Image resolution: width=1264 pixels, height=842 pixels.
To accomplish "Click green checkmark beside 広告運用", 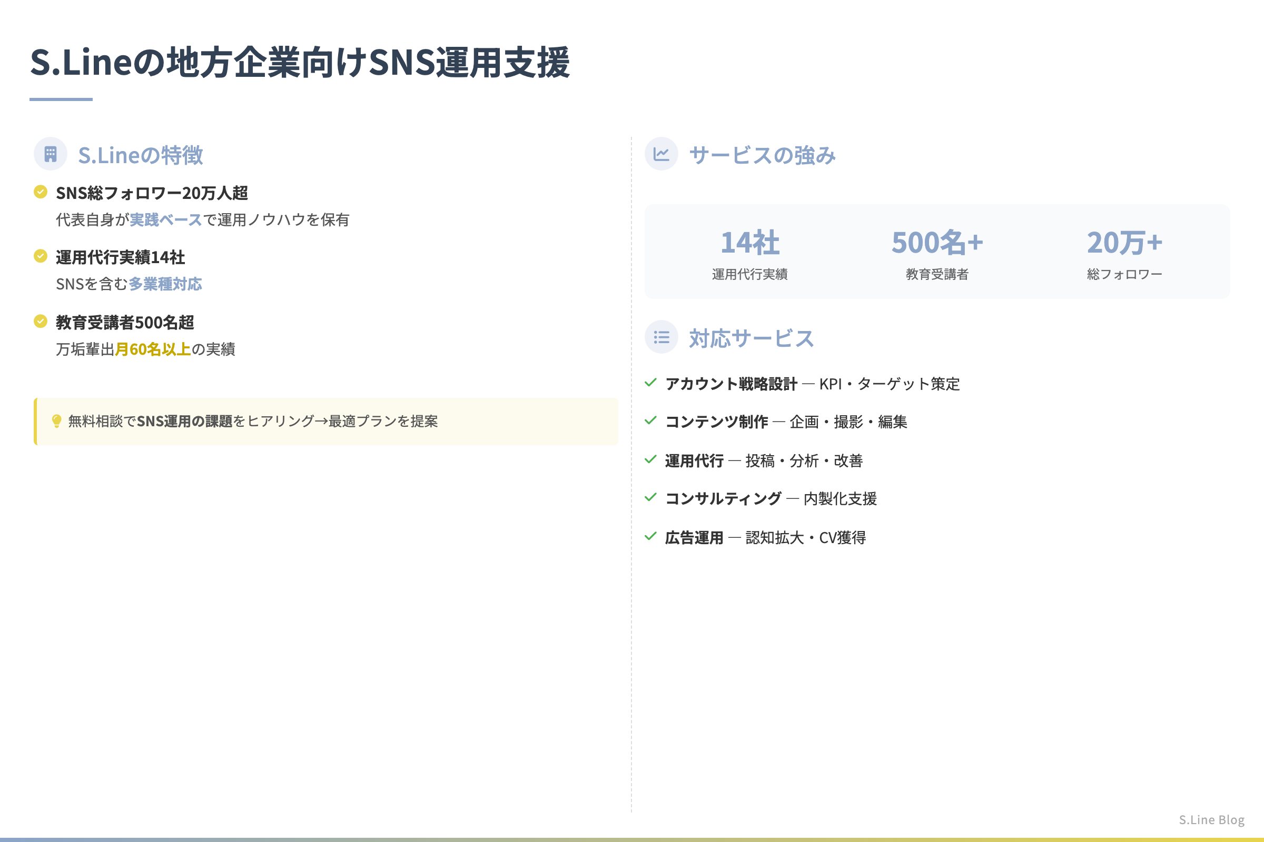I will point(650,536).
